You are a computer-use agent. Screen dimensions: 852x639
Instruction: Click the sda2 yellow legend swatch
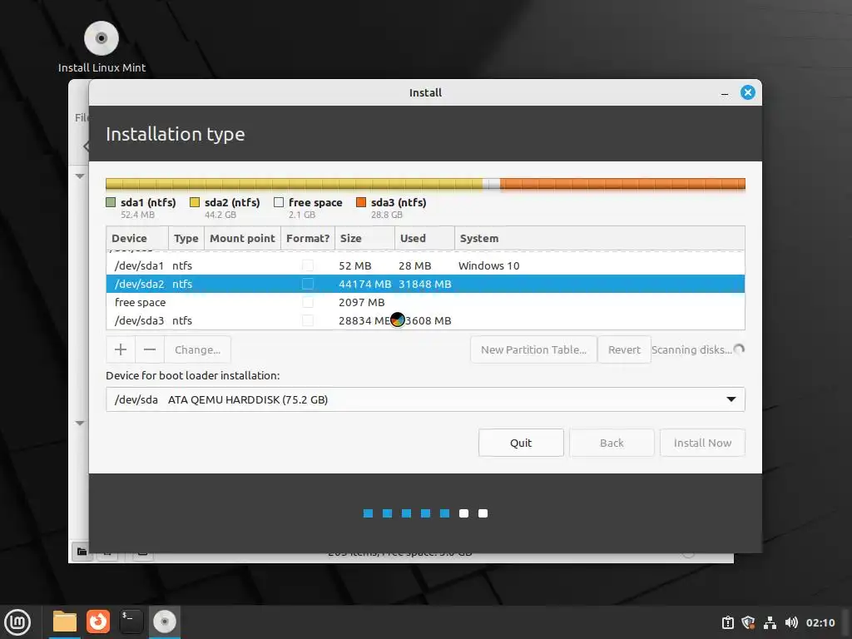(x=195, y=202)
